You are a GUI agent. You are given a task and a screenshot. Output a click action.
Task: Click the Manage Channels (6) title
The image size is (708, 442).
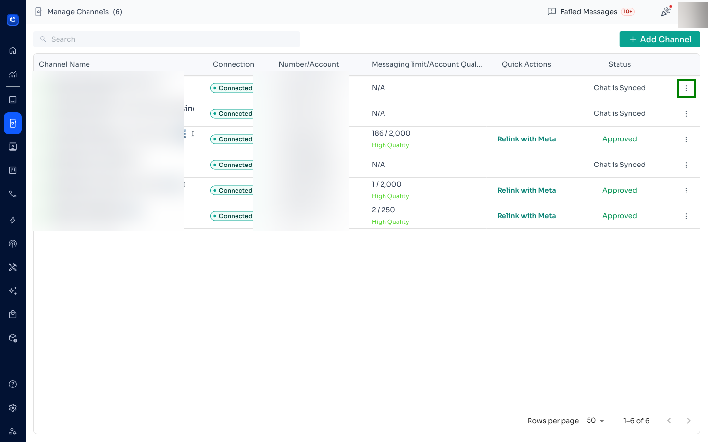pyautogui.click(x=85, y=12)
